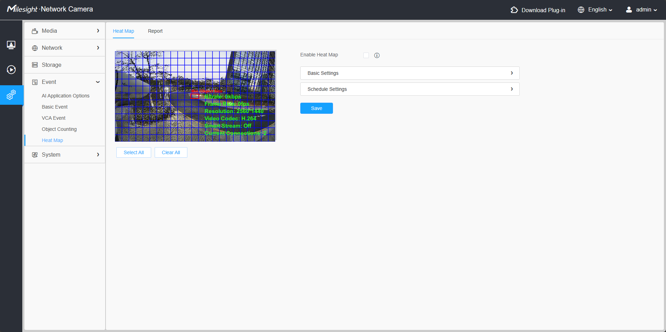The width and height of the screenshot is (666, 332).
Task: Open the Live View monitor icon in the sidebar
Action: tap(11, 45)
